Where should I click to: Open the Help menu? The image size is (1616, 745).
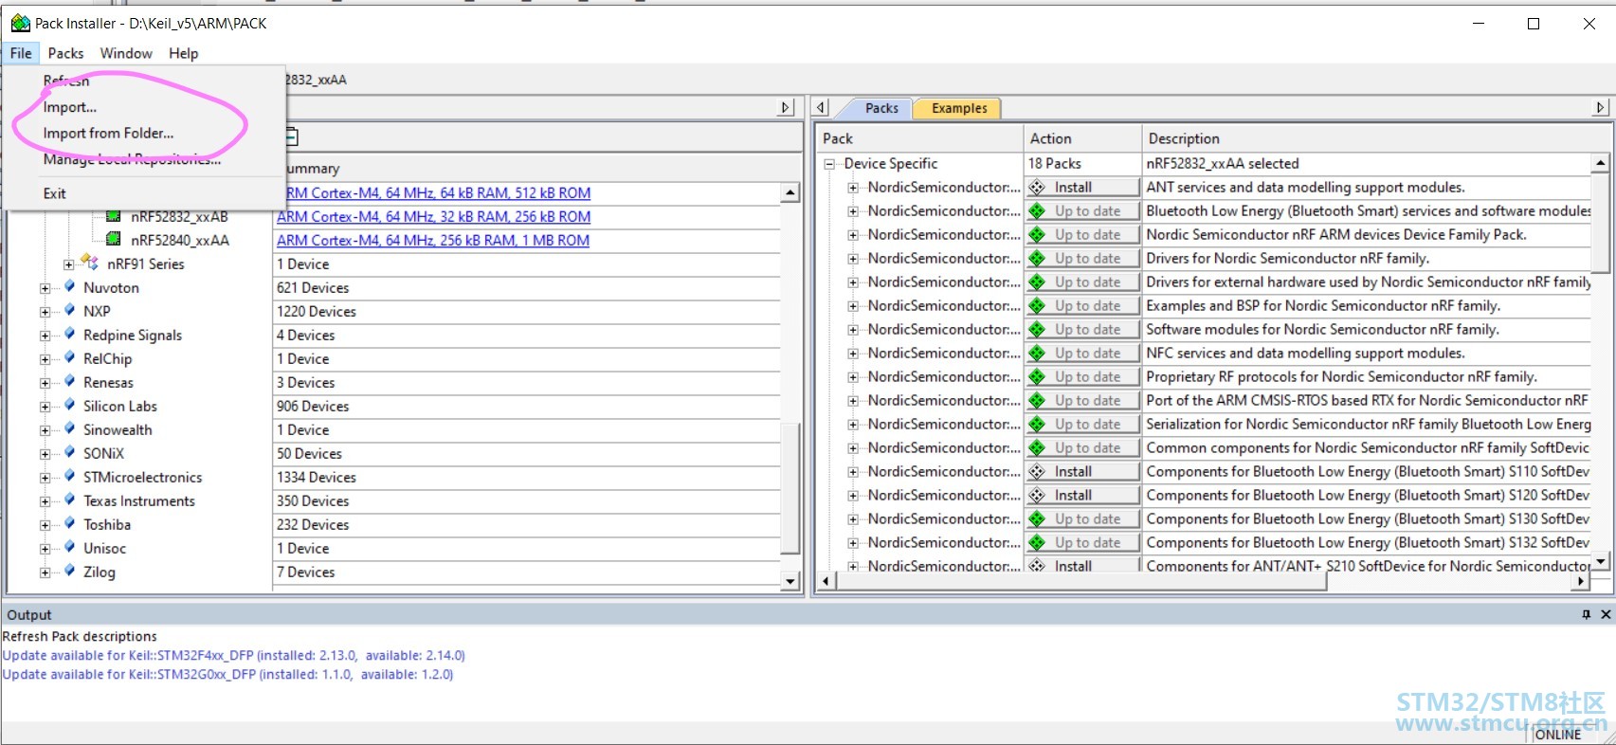(184, 53)
